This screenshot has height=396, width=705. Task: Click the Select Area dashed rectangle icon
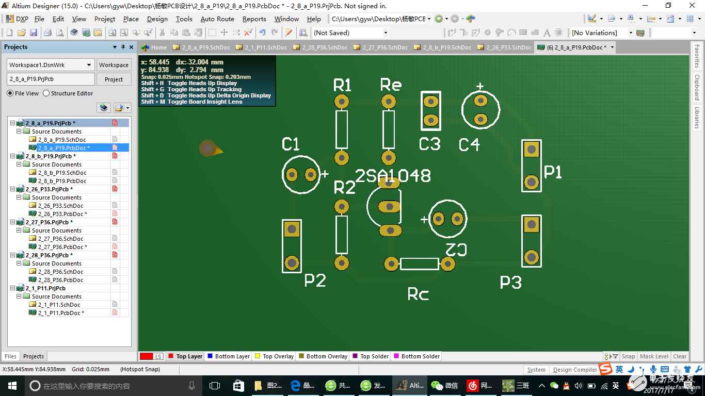tap(212, 32)
